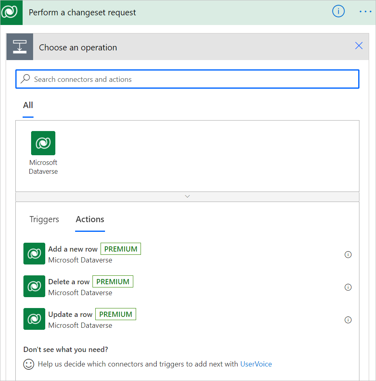The width and height of the screenshot is (376, 381).
Task: Collapse the Choose an operation panel
Action: [x=359, y=46]
